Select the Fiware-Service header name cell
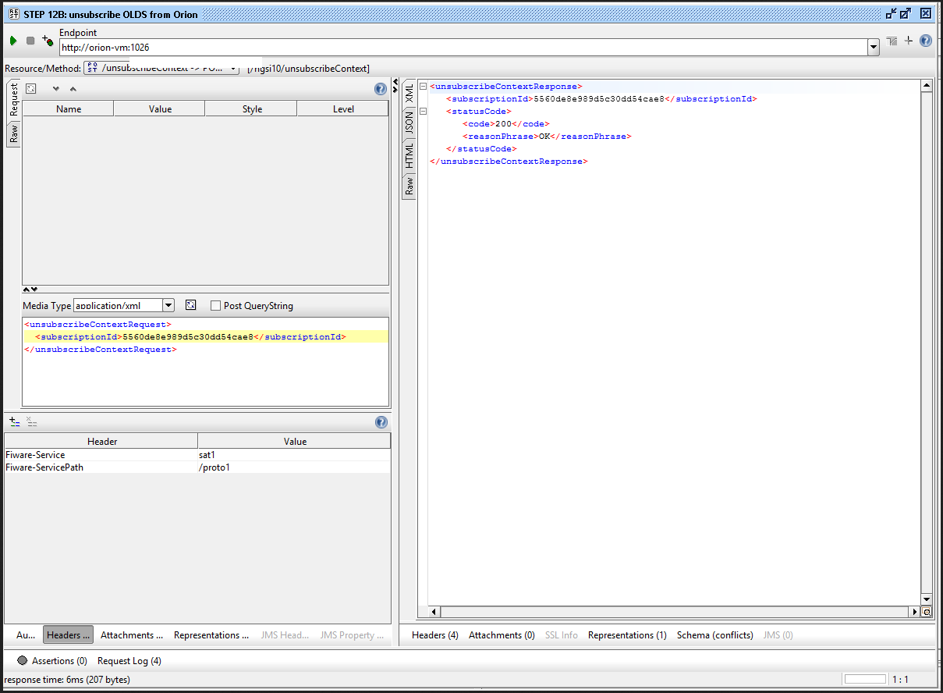 101,455
